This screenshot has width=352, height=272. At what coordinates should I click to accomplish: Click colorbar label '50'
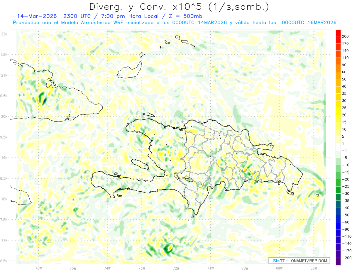point(344,79)
